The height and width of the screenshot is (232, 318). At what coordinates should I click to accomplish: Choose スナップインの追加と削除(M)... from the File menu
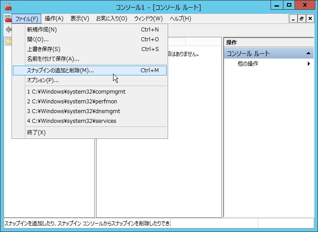[60, 71]
